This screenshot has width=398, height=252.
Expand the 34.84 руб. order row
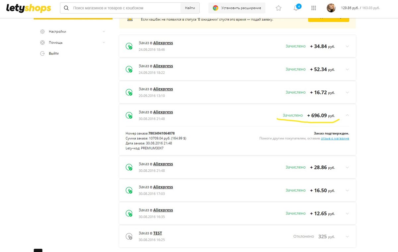[x=347, y=46]
